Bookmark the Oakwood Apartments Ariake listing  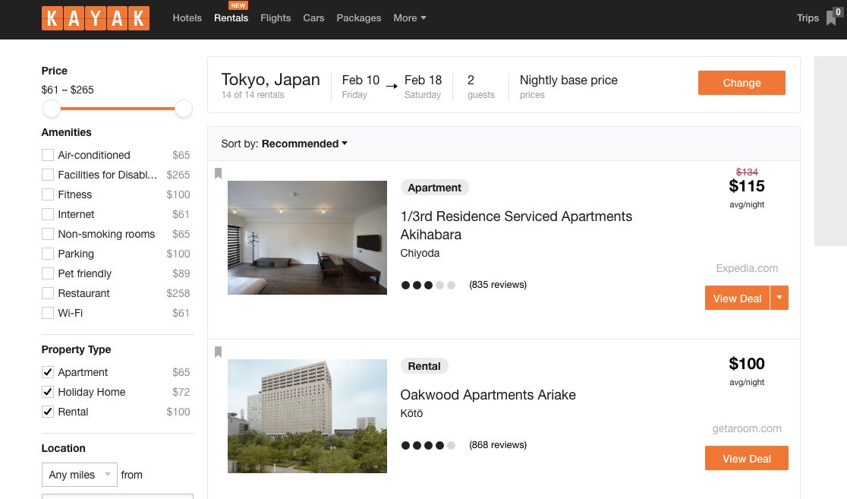coord(219,352)
